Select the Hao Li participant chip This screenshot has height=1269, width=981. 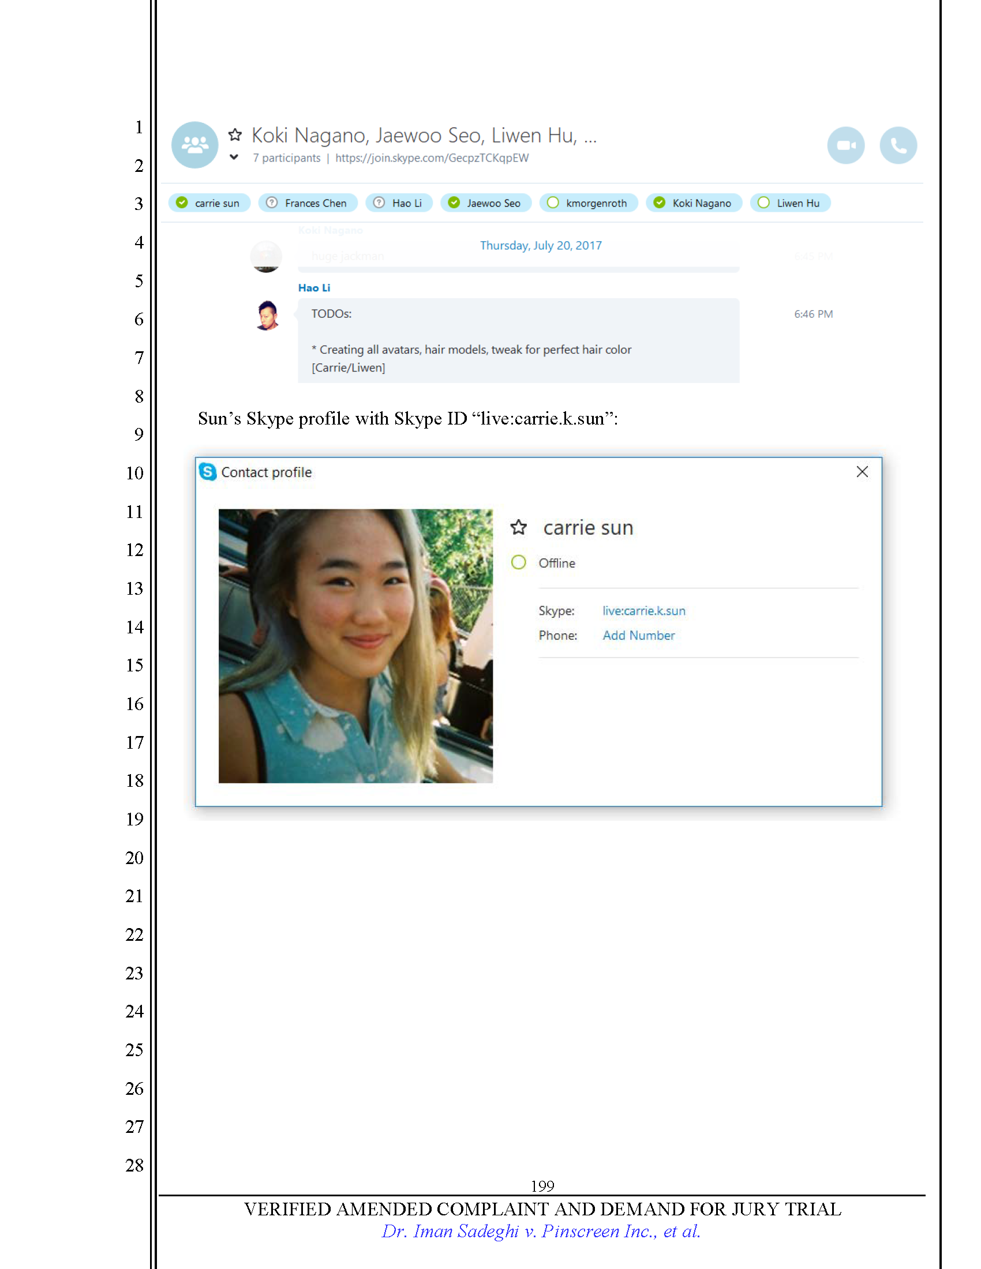[x=399, y=203]
